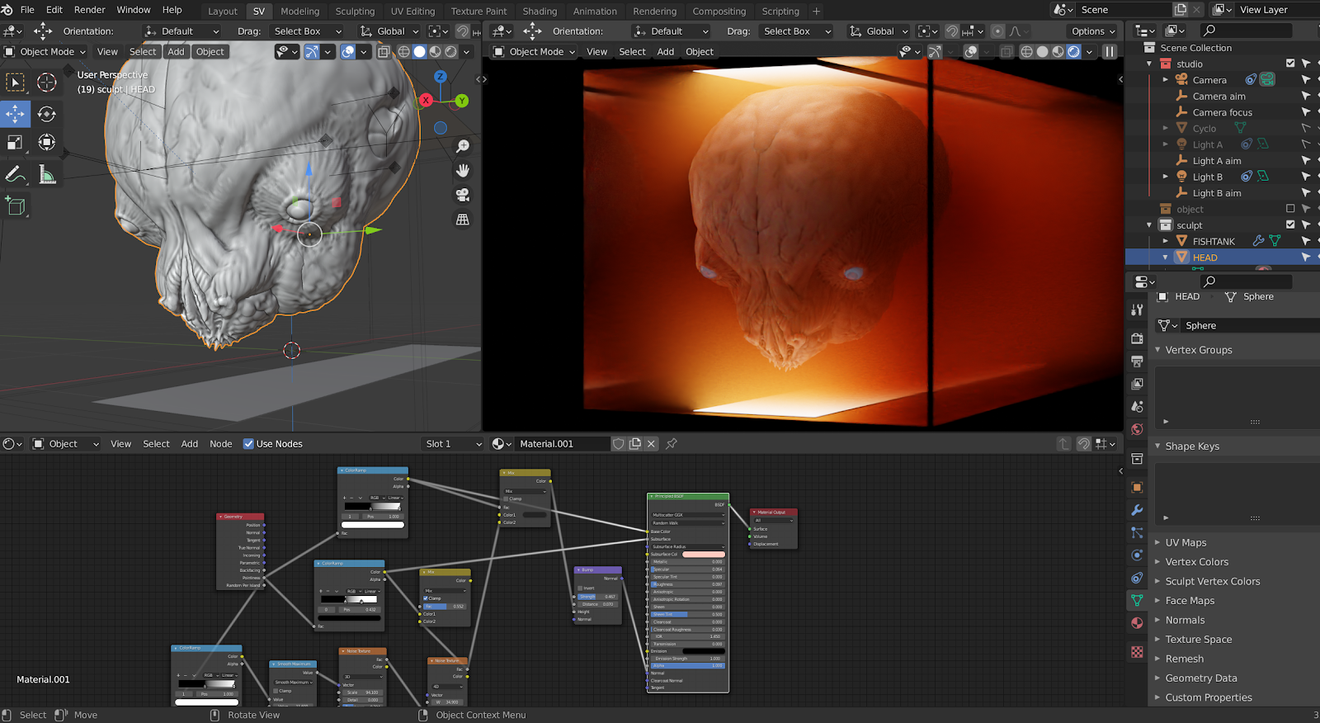The image size is (1320, 723).
Task: Click the Select Box tool icon
Action: coord(16,83)
